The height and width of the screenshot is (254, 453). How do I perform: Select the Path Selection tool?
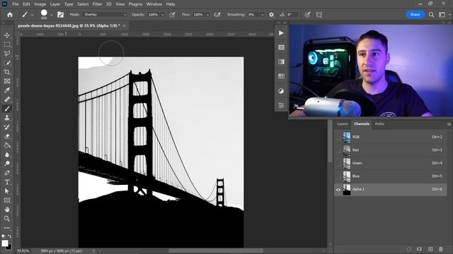click(7, 191)
